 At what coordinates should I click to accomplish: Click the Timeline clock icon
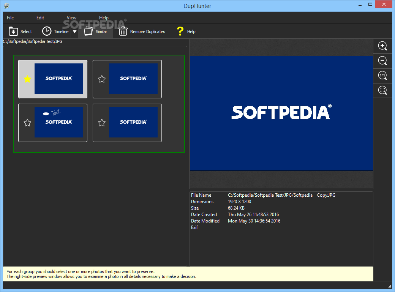coord(47,31)
